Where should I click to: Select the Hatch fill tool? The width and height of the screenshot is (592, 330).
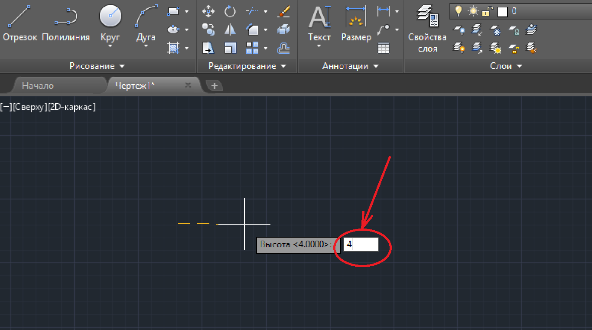point(174,47)
